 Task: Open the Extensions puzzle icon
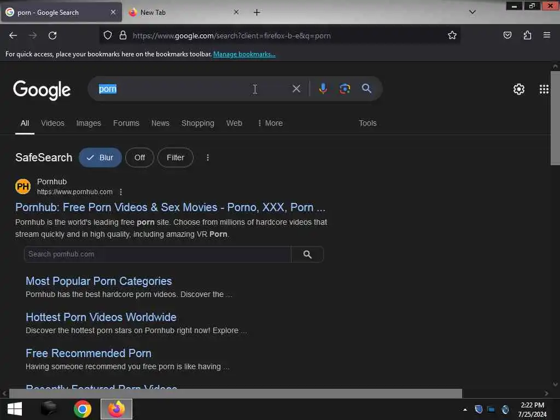click(527, 35)
